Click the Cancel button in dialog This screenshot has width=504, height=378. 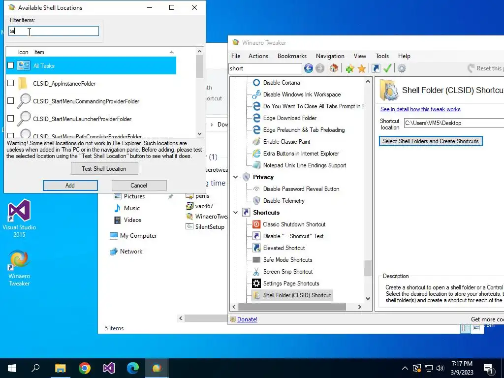tap(139, 186)
